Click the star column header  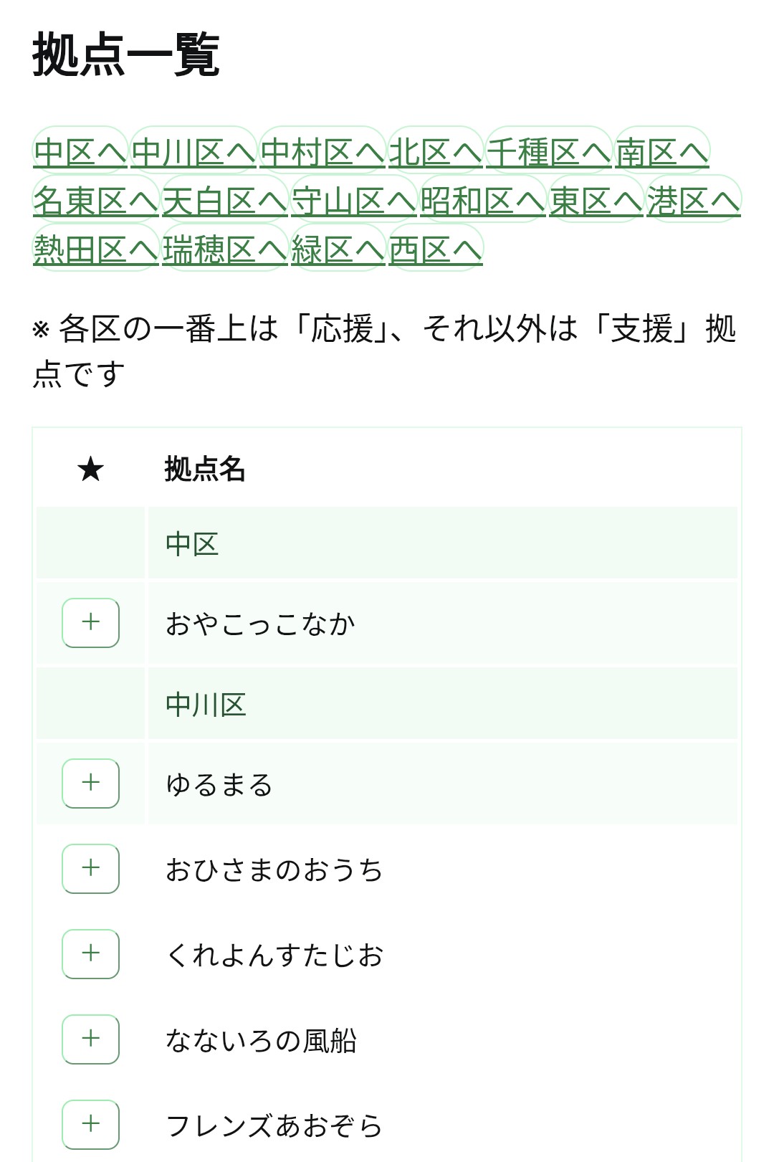pos(91,470)
